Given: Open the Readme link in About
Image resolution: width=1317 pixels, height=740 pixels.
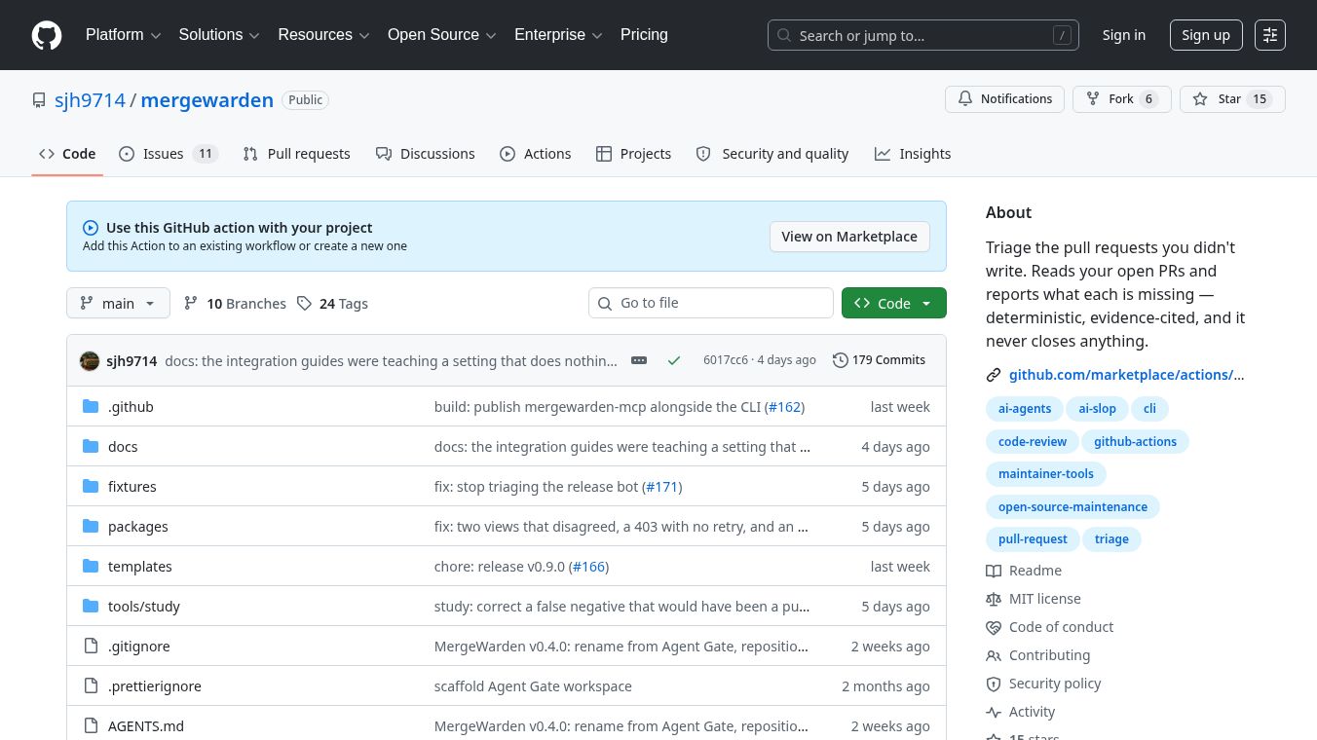Looking at the screenshot, I should point(1024,571).
